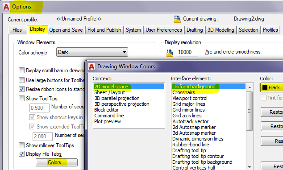The width and height of the screenshot is (283, 170).
Task: Open the User Preferences tab
Action: pyautogui.click(x=164, y=30)
